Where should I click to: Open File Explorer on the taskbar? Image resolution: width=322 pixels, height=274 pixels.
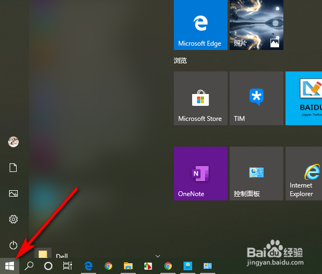tap(128, 266)
